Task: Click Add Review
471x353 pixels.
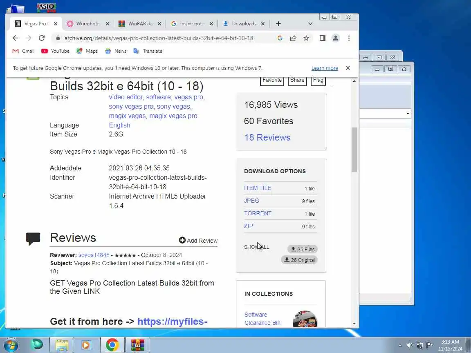Action: point(198,240)
